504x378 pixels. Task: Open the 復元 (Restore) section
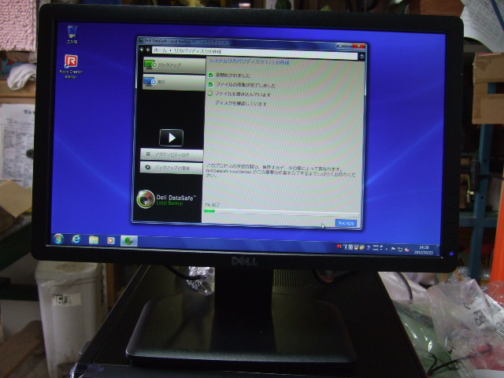point(174,82)
